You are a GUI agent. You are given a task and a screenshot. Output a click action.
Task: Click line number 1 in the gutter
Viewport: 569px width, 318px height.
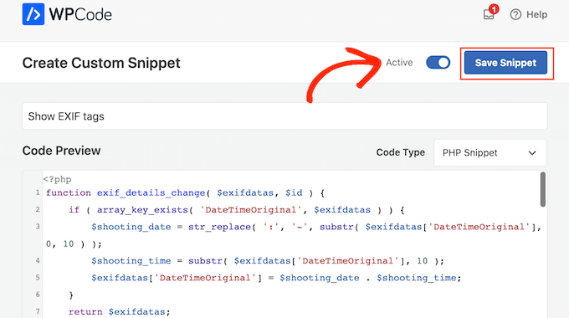(38, 192)
